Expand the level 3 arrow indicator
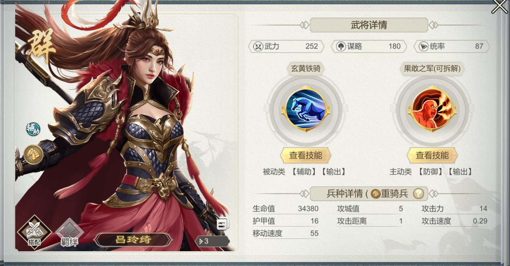 [212, 241]
